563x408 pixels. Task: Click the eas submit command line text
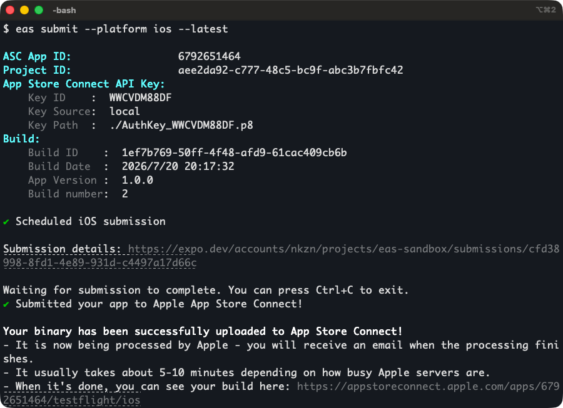point(122,29)
